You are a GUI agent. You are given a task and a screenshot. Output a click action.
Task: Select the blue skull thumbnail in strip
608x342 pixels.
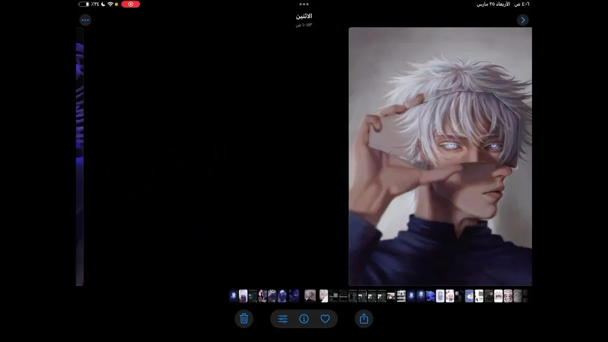pos(430,296)
